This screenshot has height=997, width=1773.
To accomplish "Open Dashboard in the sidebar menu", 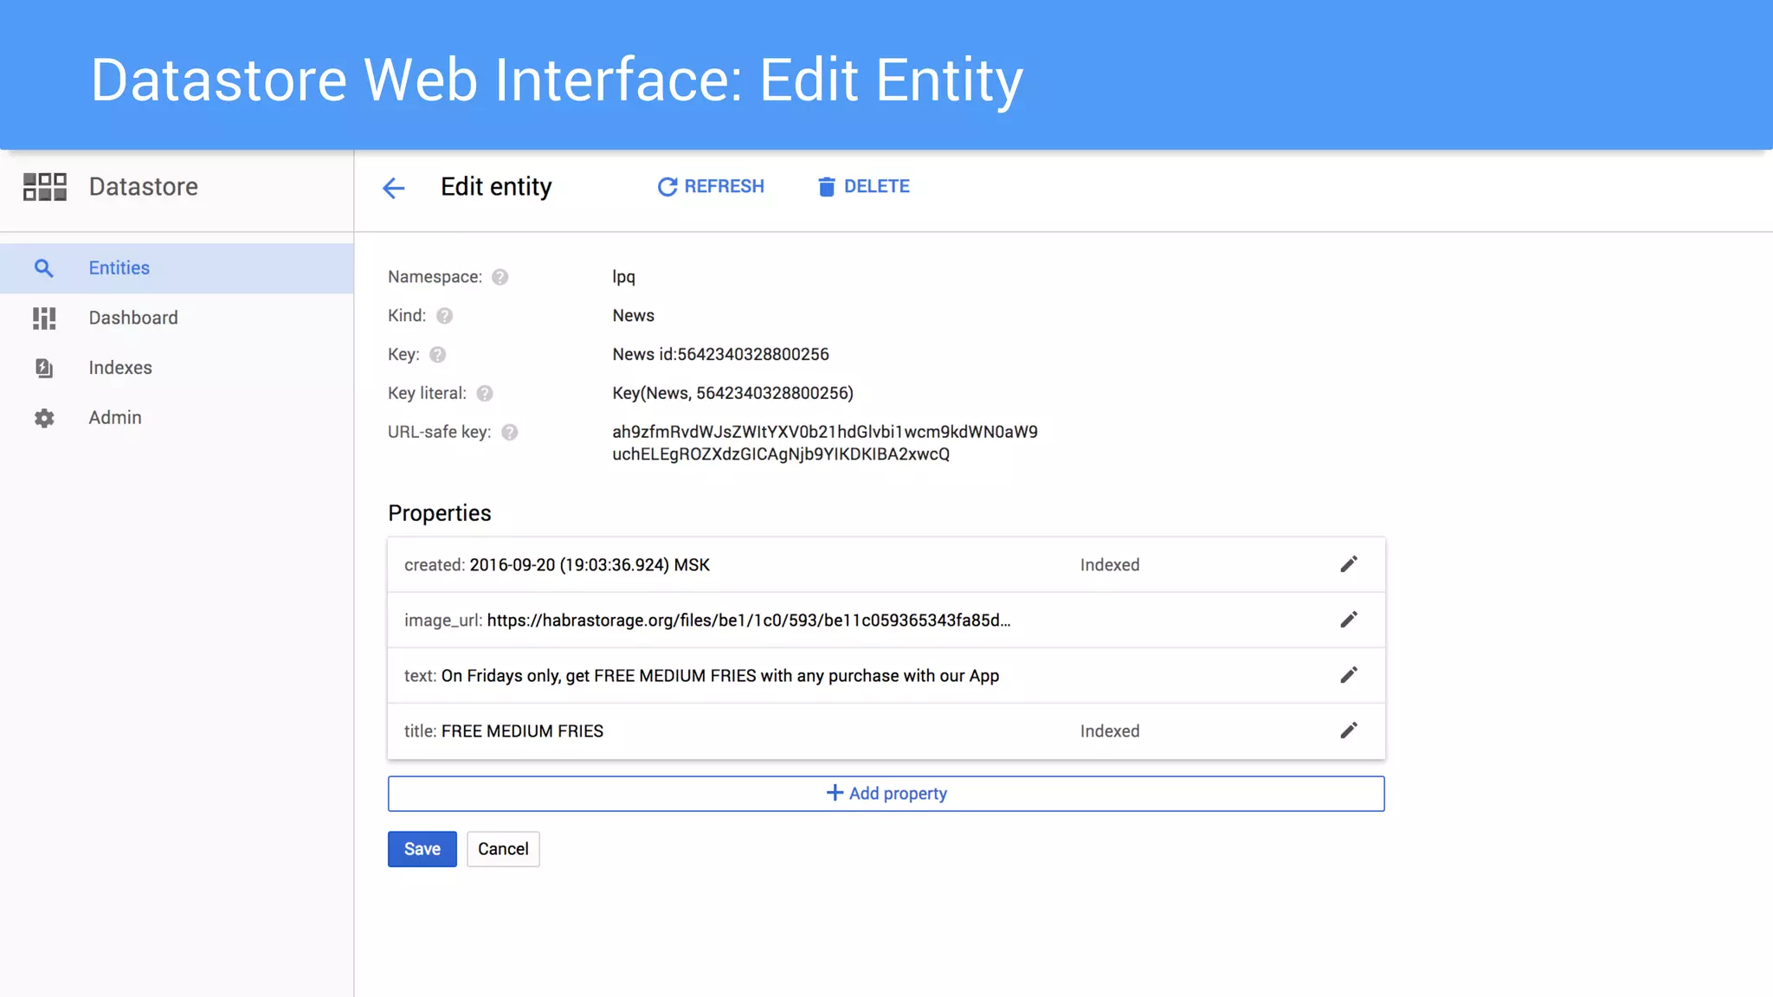I will pos(177,318).
